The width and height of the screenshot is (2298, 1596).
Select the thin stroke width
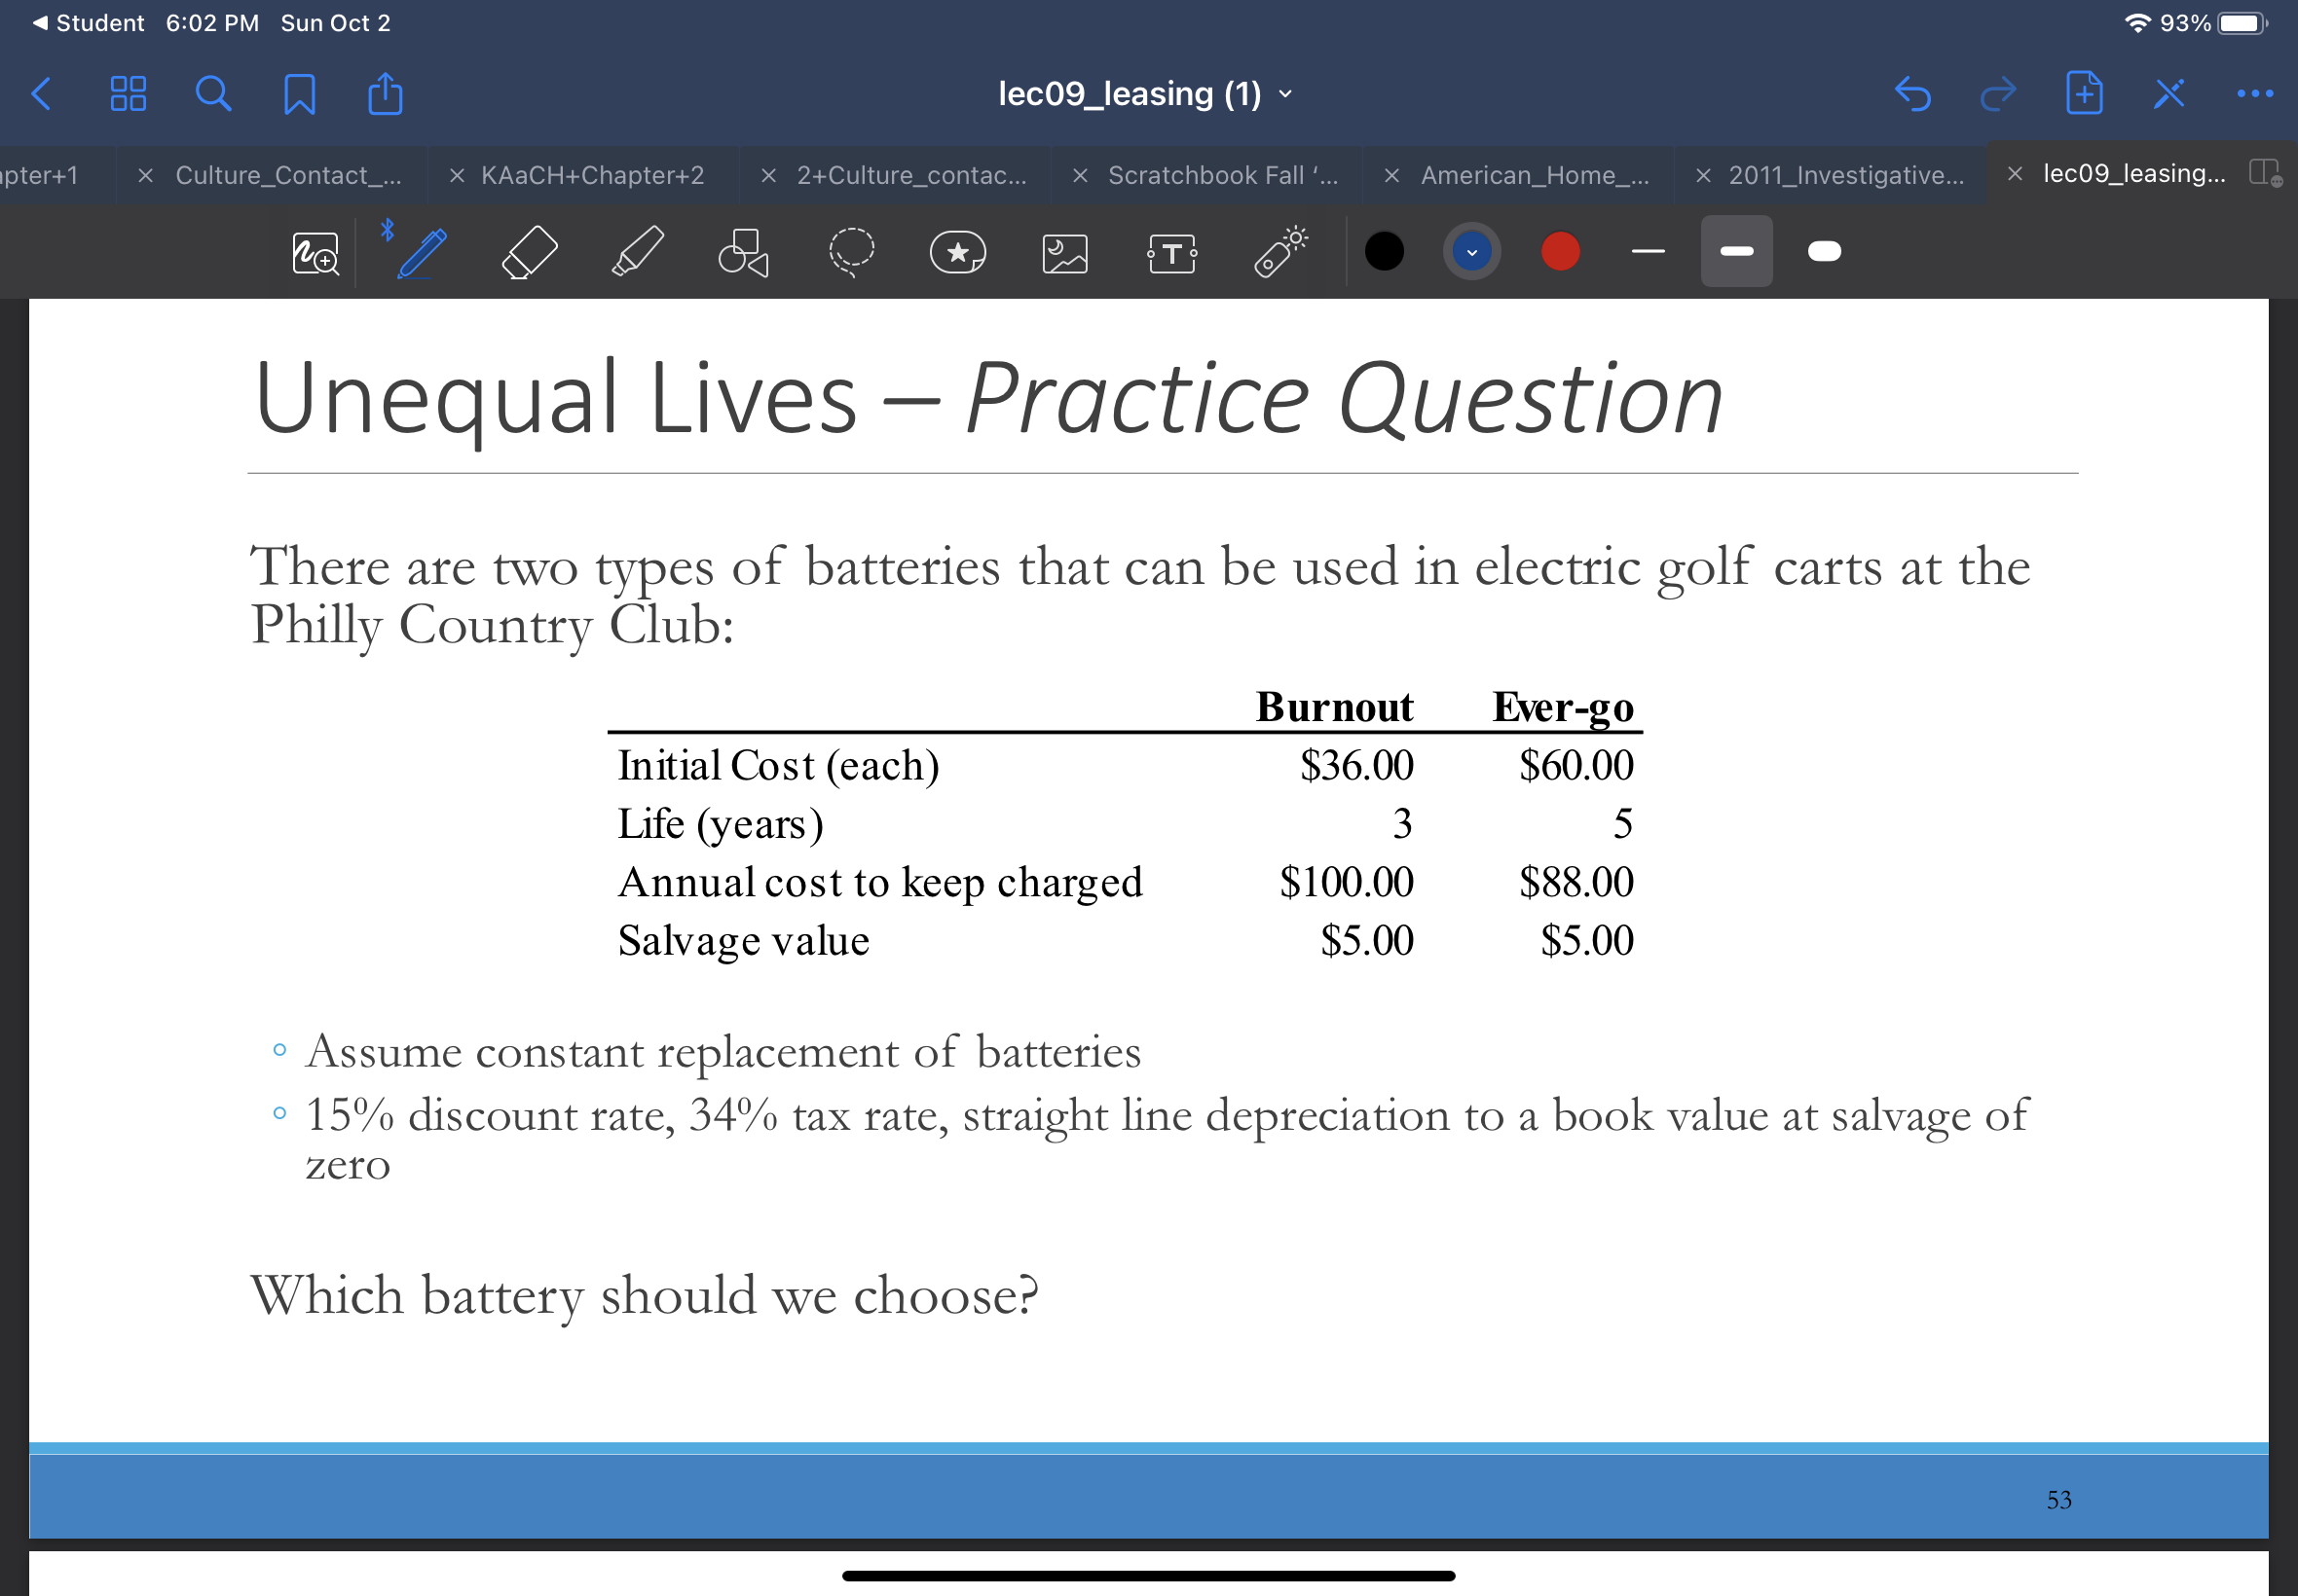(1647, 251)
